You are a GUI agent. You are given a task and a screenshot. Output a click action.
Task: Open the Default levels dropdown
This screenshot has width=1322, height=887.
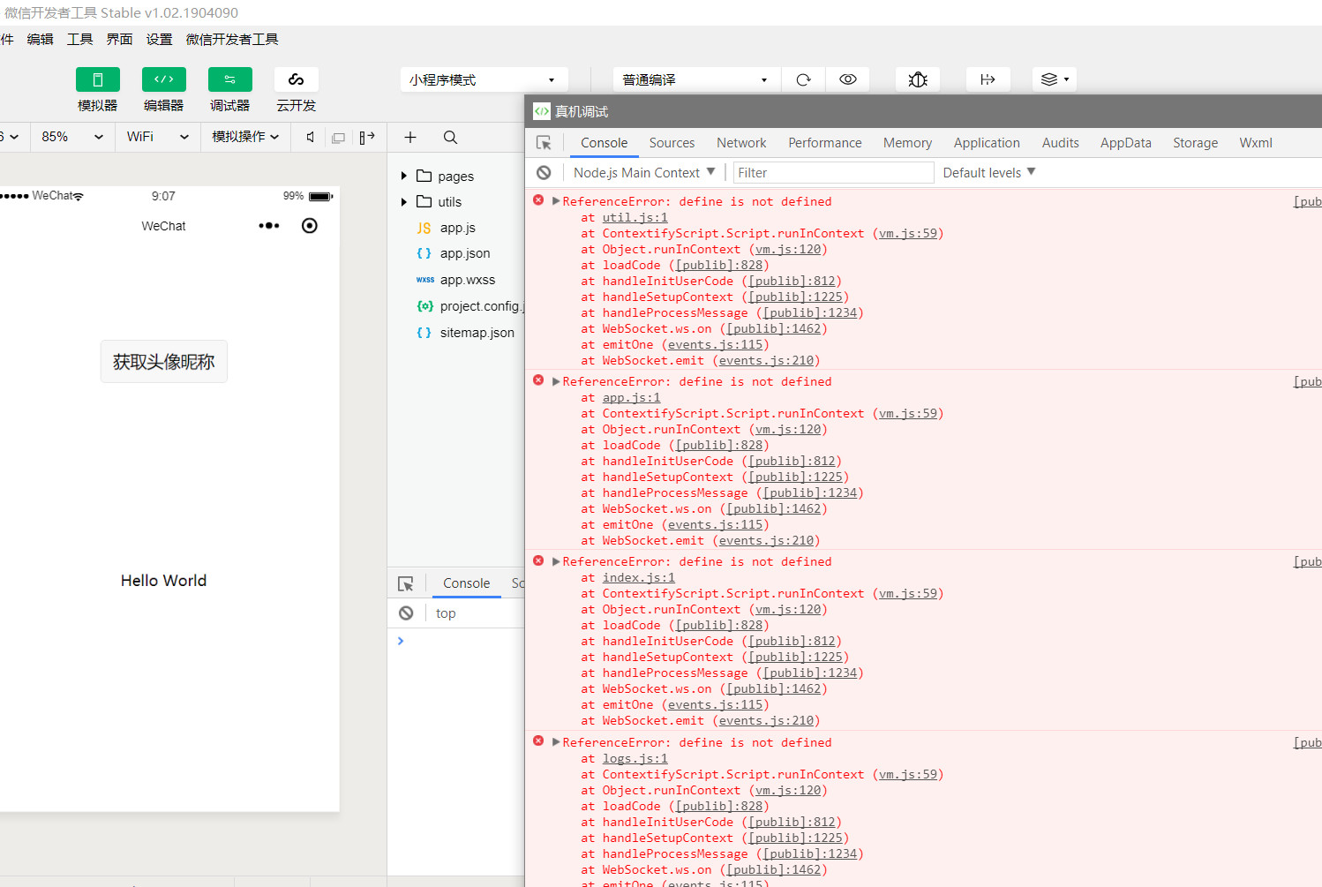click(988, 173)
